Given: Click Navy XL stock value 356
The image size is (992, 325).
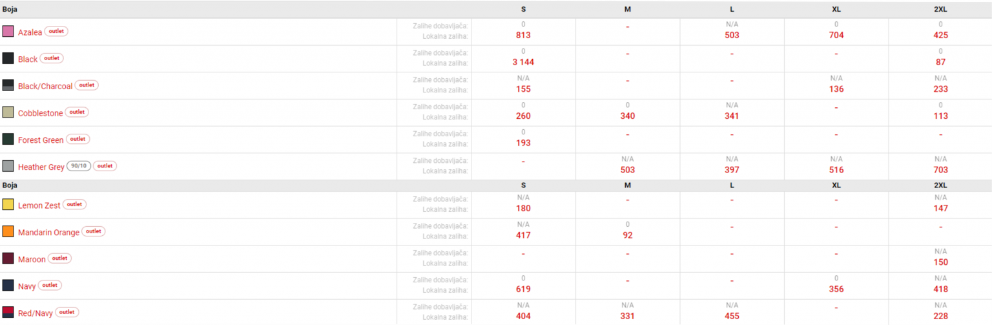Looking at the screenshot, I should [x=836, y=289].
